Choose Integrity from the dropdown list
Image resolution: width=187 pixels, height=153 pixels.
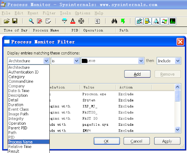(28, 118)
